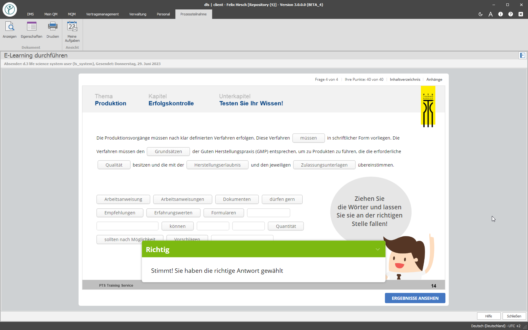This screenshot has height=330, width=528.
Task: Switch to the DMS ribbon tab
Action: 30,14
